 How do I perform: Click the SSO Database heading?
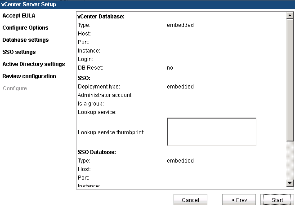tap(97, 152)
